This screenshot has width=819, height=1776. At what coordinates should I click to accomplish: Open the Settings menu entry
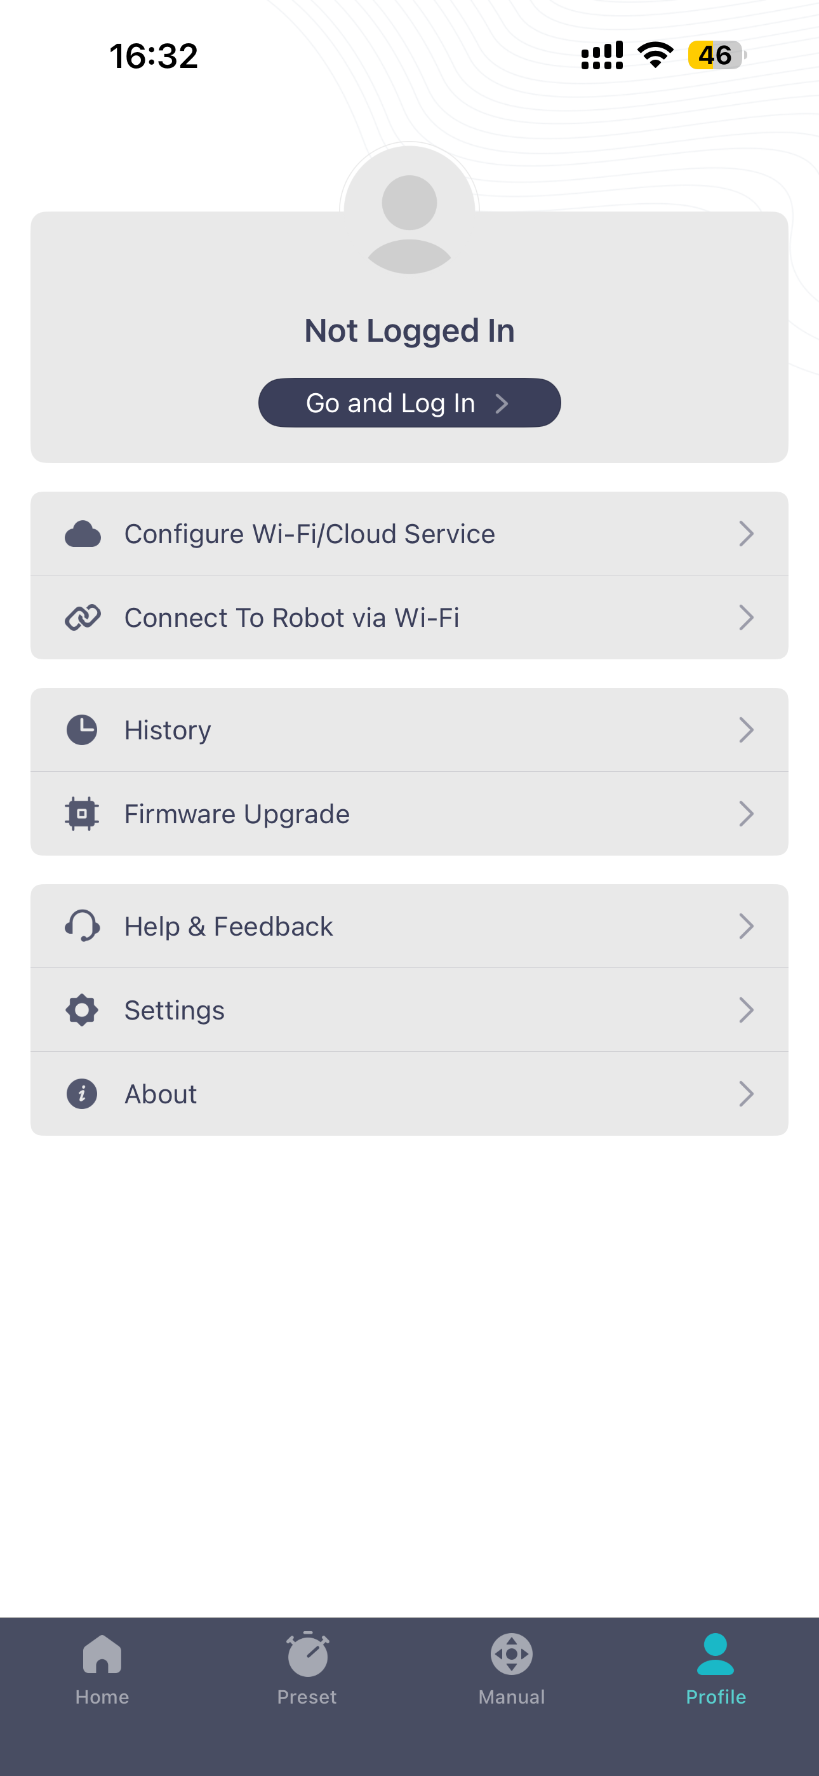click(409, 1010)
